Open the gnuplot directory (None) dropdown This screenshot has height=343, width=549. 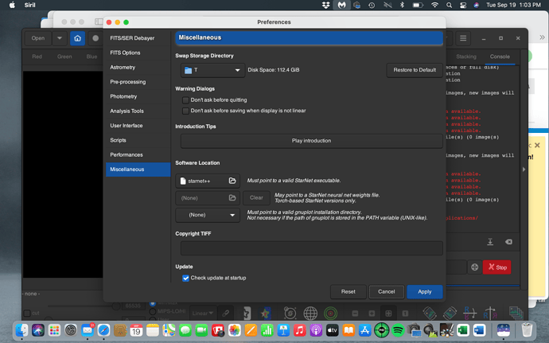[208, 215]
